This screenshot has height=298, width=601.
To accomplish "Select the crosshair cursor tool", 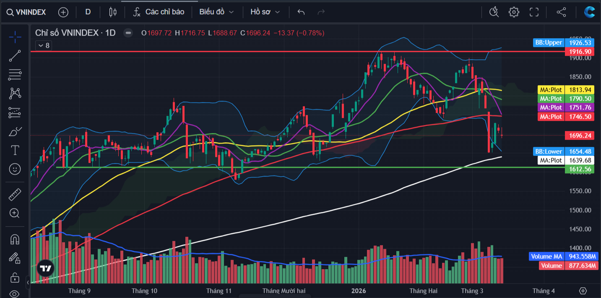I will point(15,37).
